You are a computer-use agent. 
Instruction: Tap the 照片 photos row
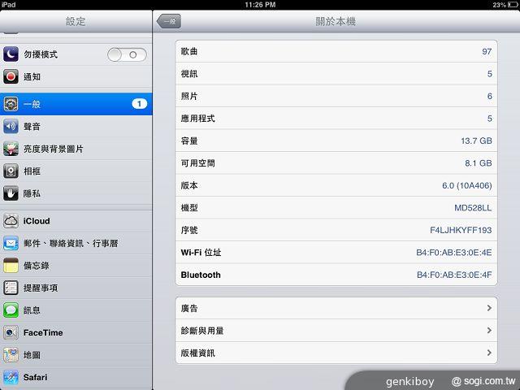(x=336, y=96)
